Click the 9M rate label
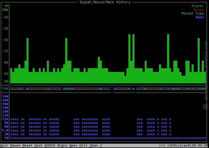The width and height of the screenshot is (209, 148). pos(6,123)
